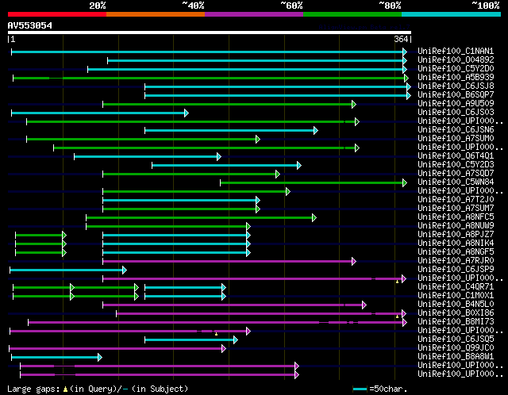Click the green alignment bar for UniRef100_C5WN84

click(314, 183)
